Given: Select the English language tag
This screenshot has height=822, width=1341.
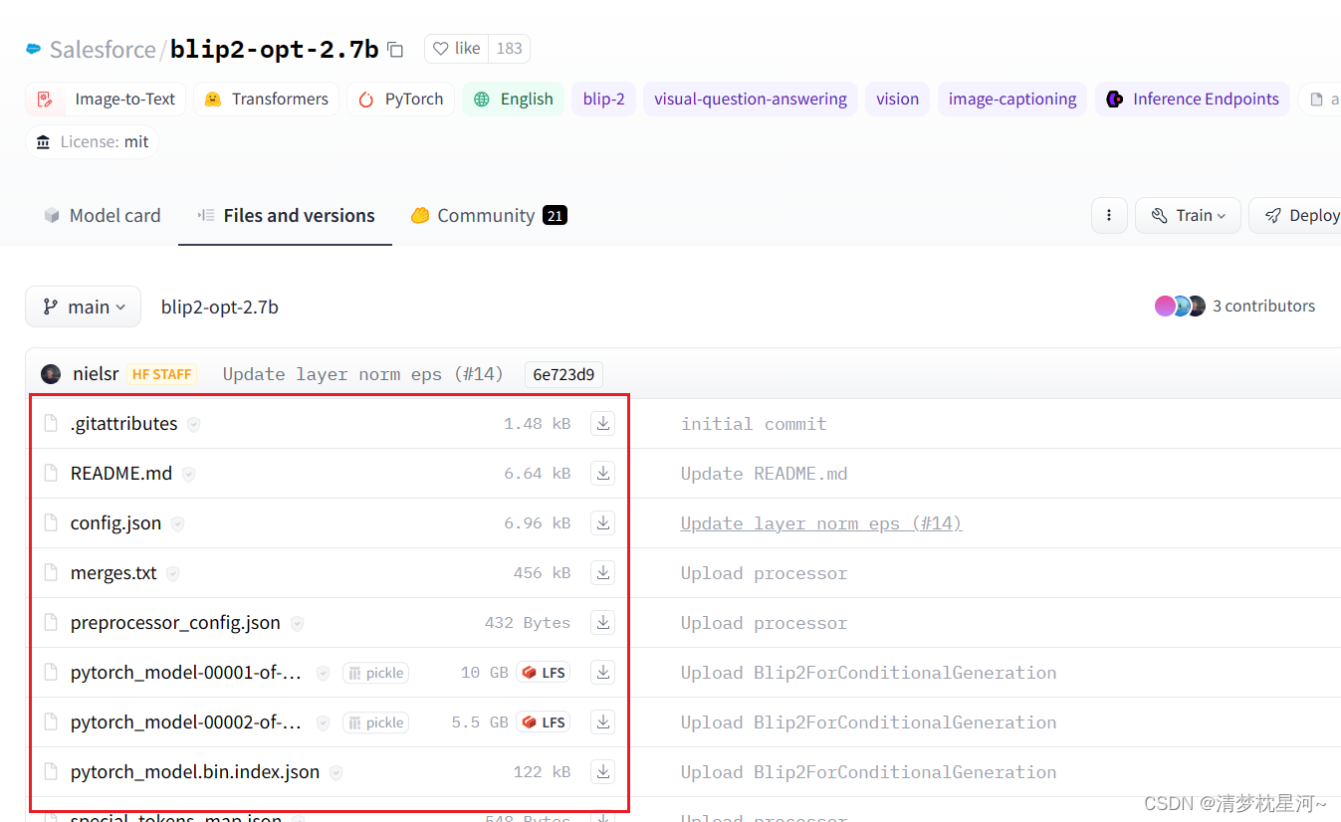Looking at the screenshot, I should [513, 99].
